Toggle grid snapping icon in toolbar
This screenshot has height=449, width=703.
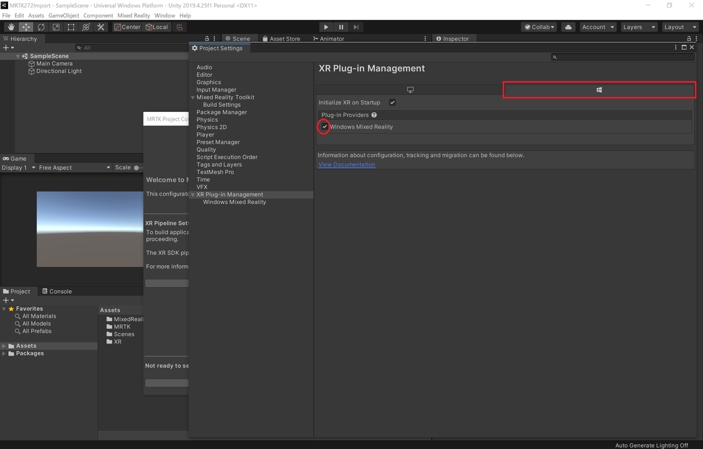180,27
